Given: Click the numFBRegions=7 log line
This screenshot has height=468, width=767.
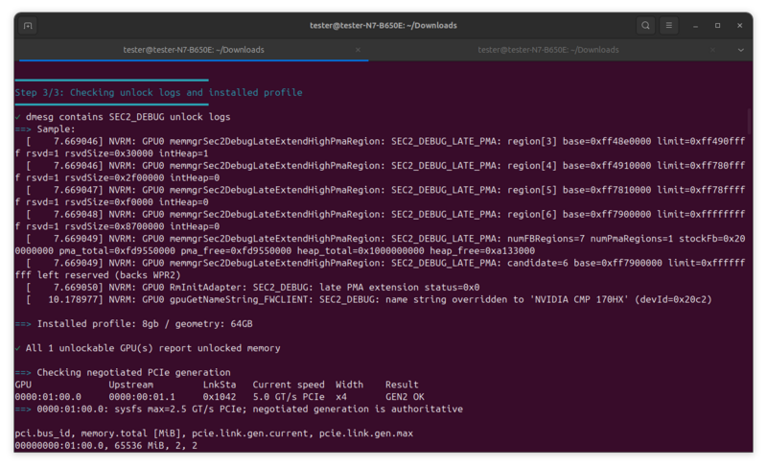Looking at the screenshot, I should coord(380,245).
